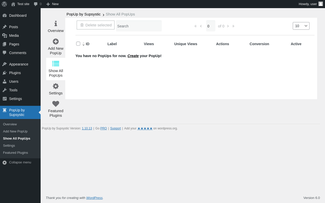The height and width of the screenshot is (203, 325).
Task: Open the rows-per-page dropdown showing 10
Action: pos(301,26)
